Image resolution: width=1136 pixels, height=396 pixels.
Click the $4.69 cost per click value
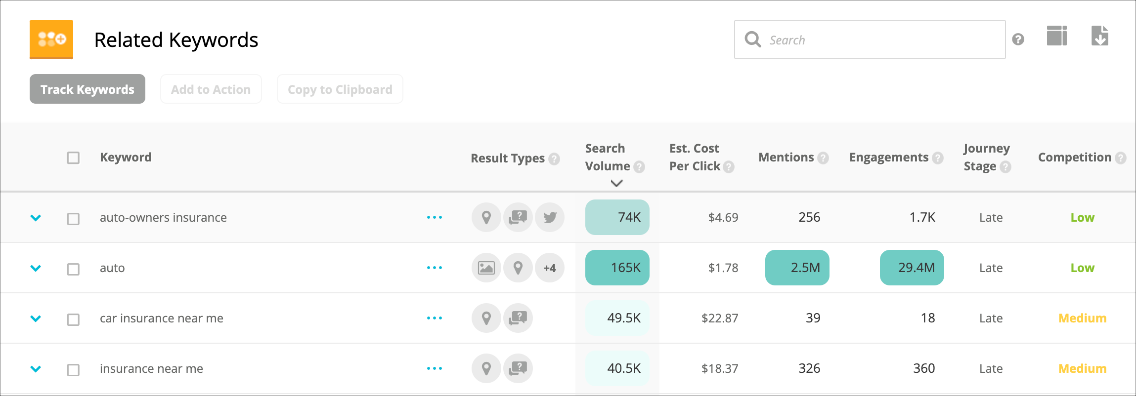click(x=723, y=218)
